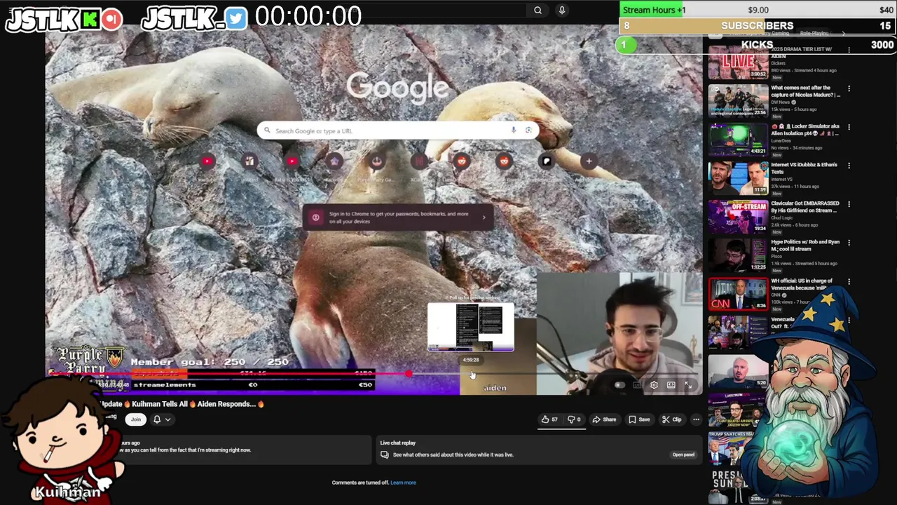This screenshot has height=505, width=897.
Task: Open options menu for Internet VS iDubbbz video
Action: [x=849, y=166]
